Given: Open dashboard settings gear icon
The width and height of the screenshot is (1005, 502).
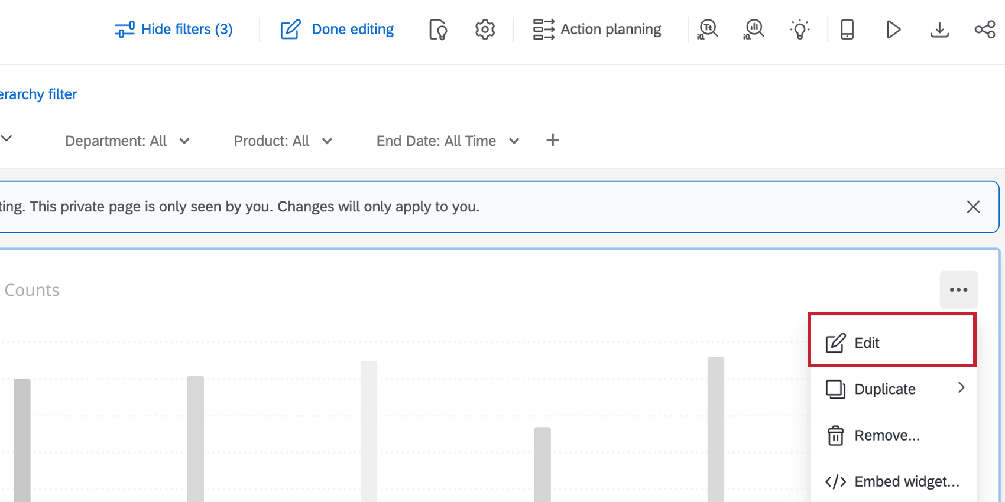Looking at the screenshot, I should [x=485, y=29].
